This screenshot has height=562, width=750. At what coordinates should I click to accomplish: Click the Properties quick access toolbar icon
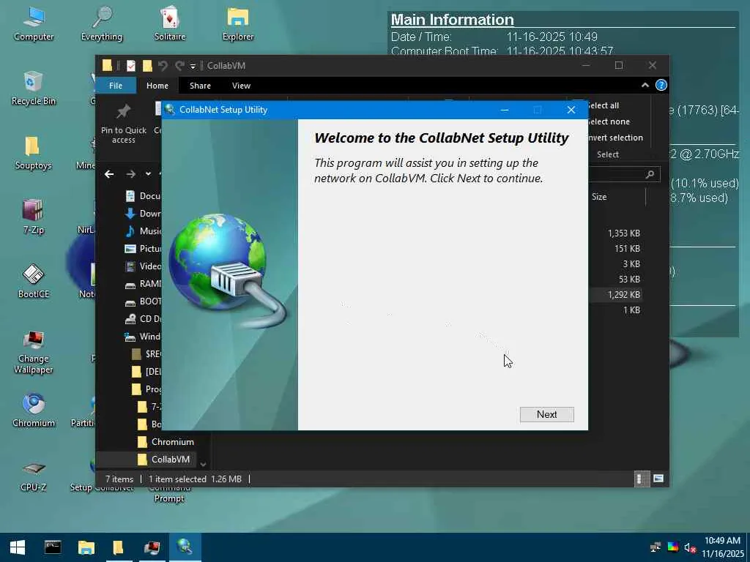click(x=130, y=65)
